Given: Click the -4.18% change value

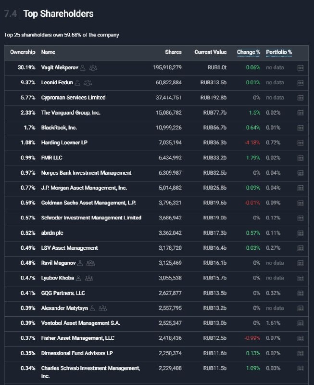Looking at the screenshot, I should (252, 142).
